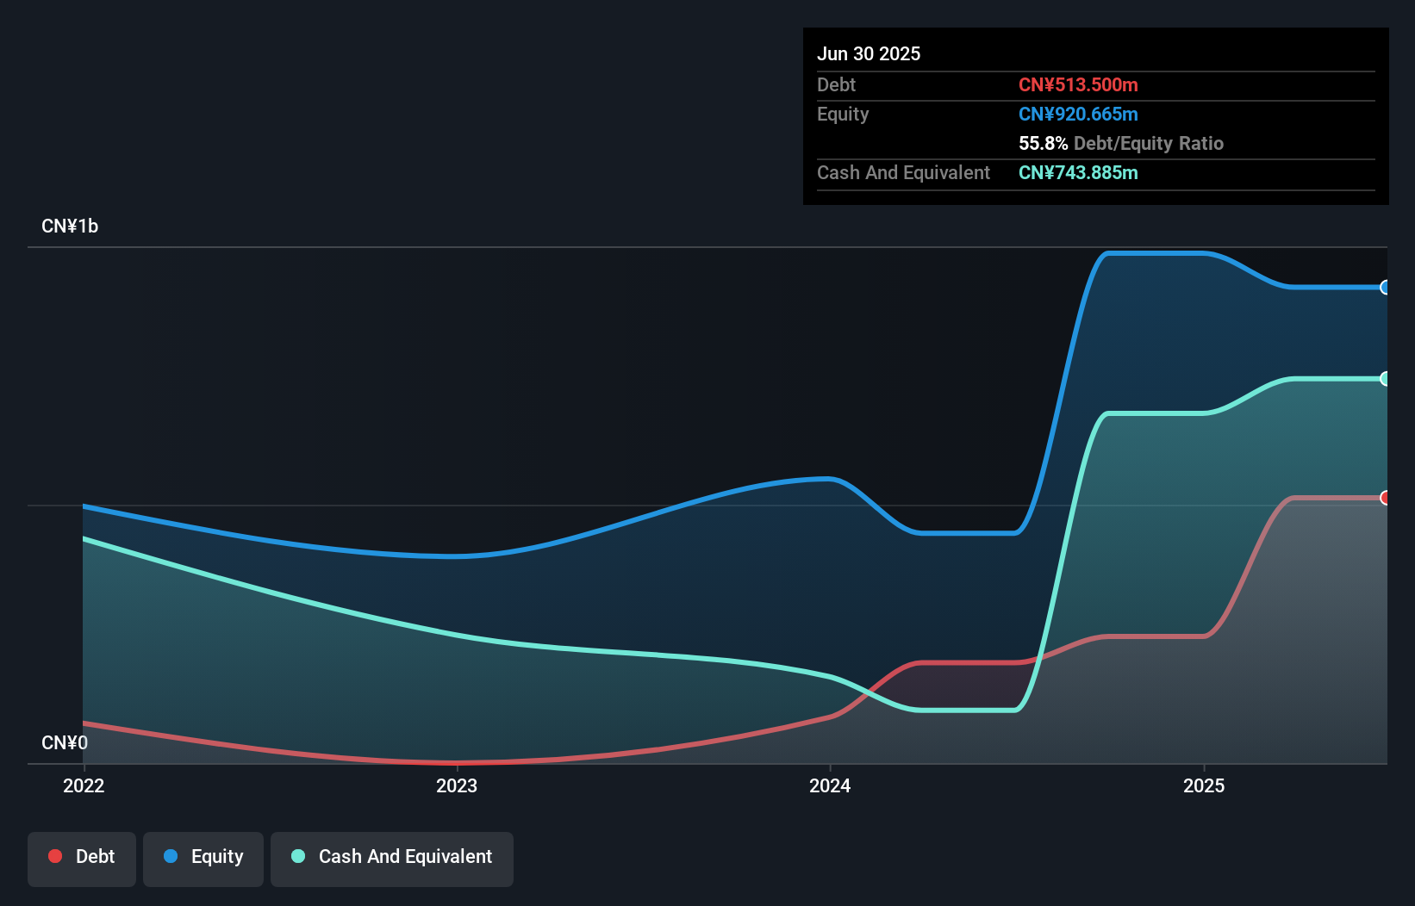Toggle the Debt series visibility
1415x906 pixels.
click(82, 858)
